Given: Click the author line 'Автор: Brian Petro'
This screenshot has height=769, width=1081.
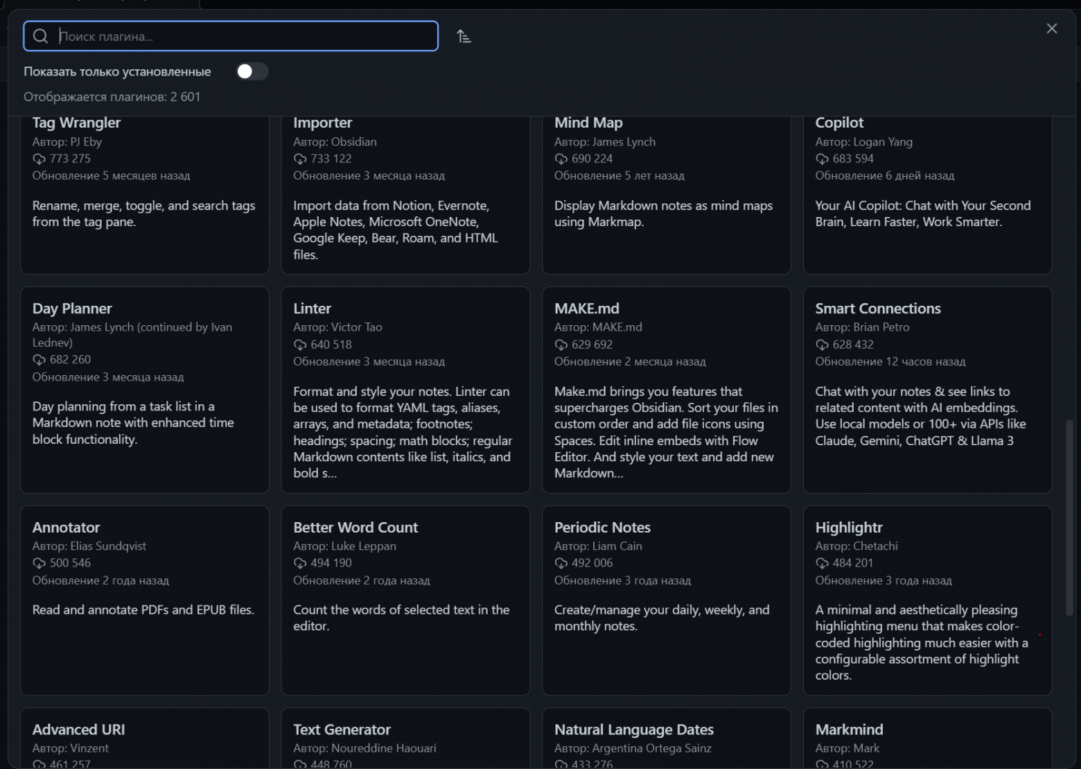Looking at the screenshot, I should [862, 327].
